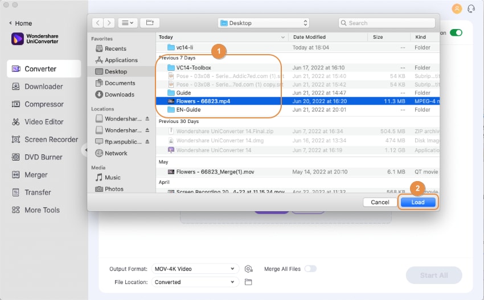
Task: Click the Start All button
Action: (x=434, y=276)
